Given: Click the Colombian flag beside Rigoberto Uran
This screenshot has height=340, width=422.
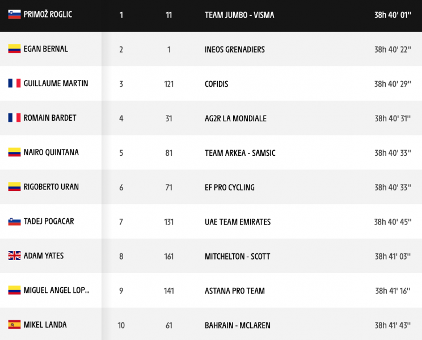Looking at the screenshot, I should 14,186.
